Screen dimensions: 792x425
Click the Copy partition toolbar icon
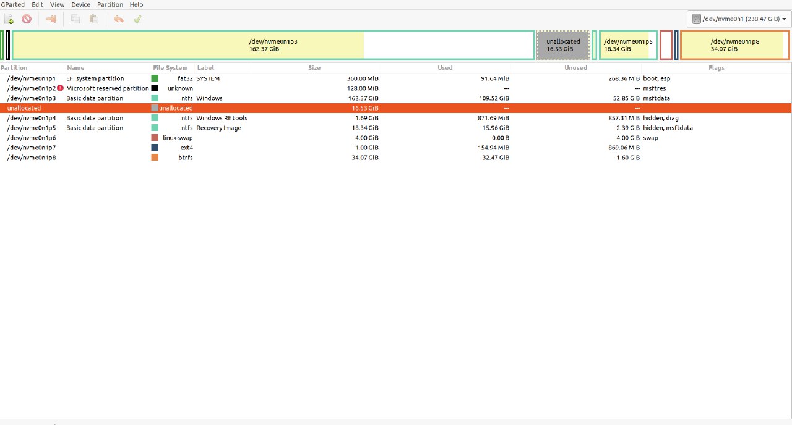75,19
